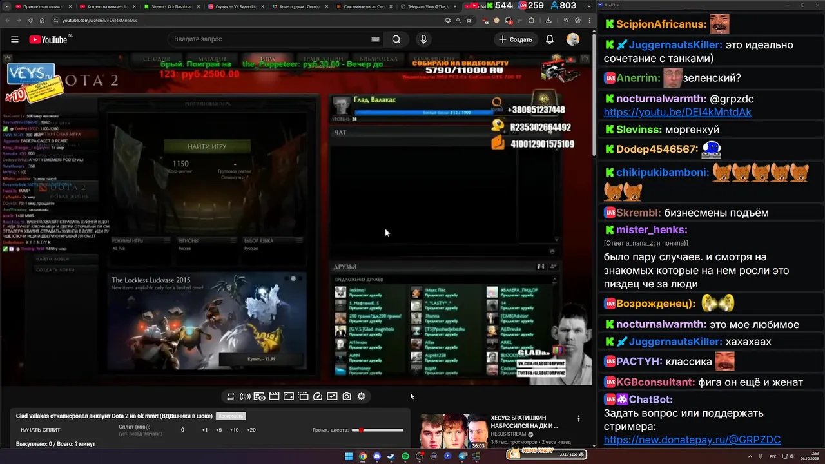Screen dimensions: 825x464
Task: Click the НАЧАТЬ СПЛИТ button
Action: click(41, 430)
